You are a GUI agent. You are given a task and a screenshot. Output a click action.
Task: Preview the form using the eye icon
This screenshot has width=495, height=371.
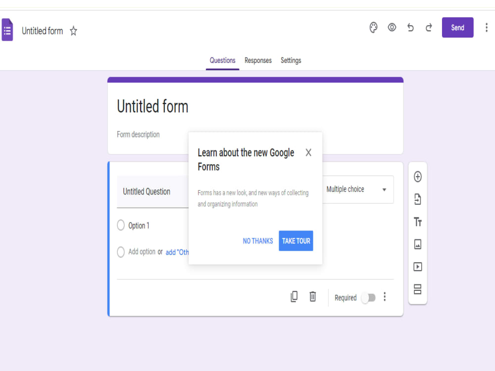tap(392, 27)
